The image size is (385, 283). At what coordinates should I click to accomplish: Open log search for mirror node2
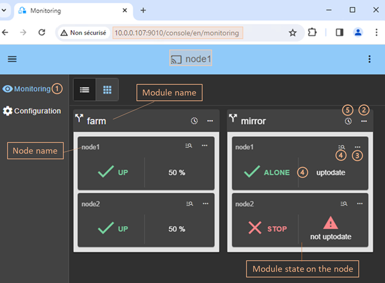[343, 204]
